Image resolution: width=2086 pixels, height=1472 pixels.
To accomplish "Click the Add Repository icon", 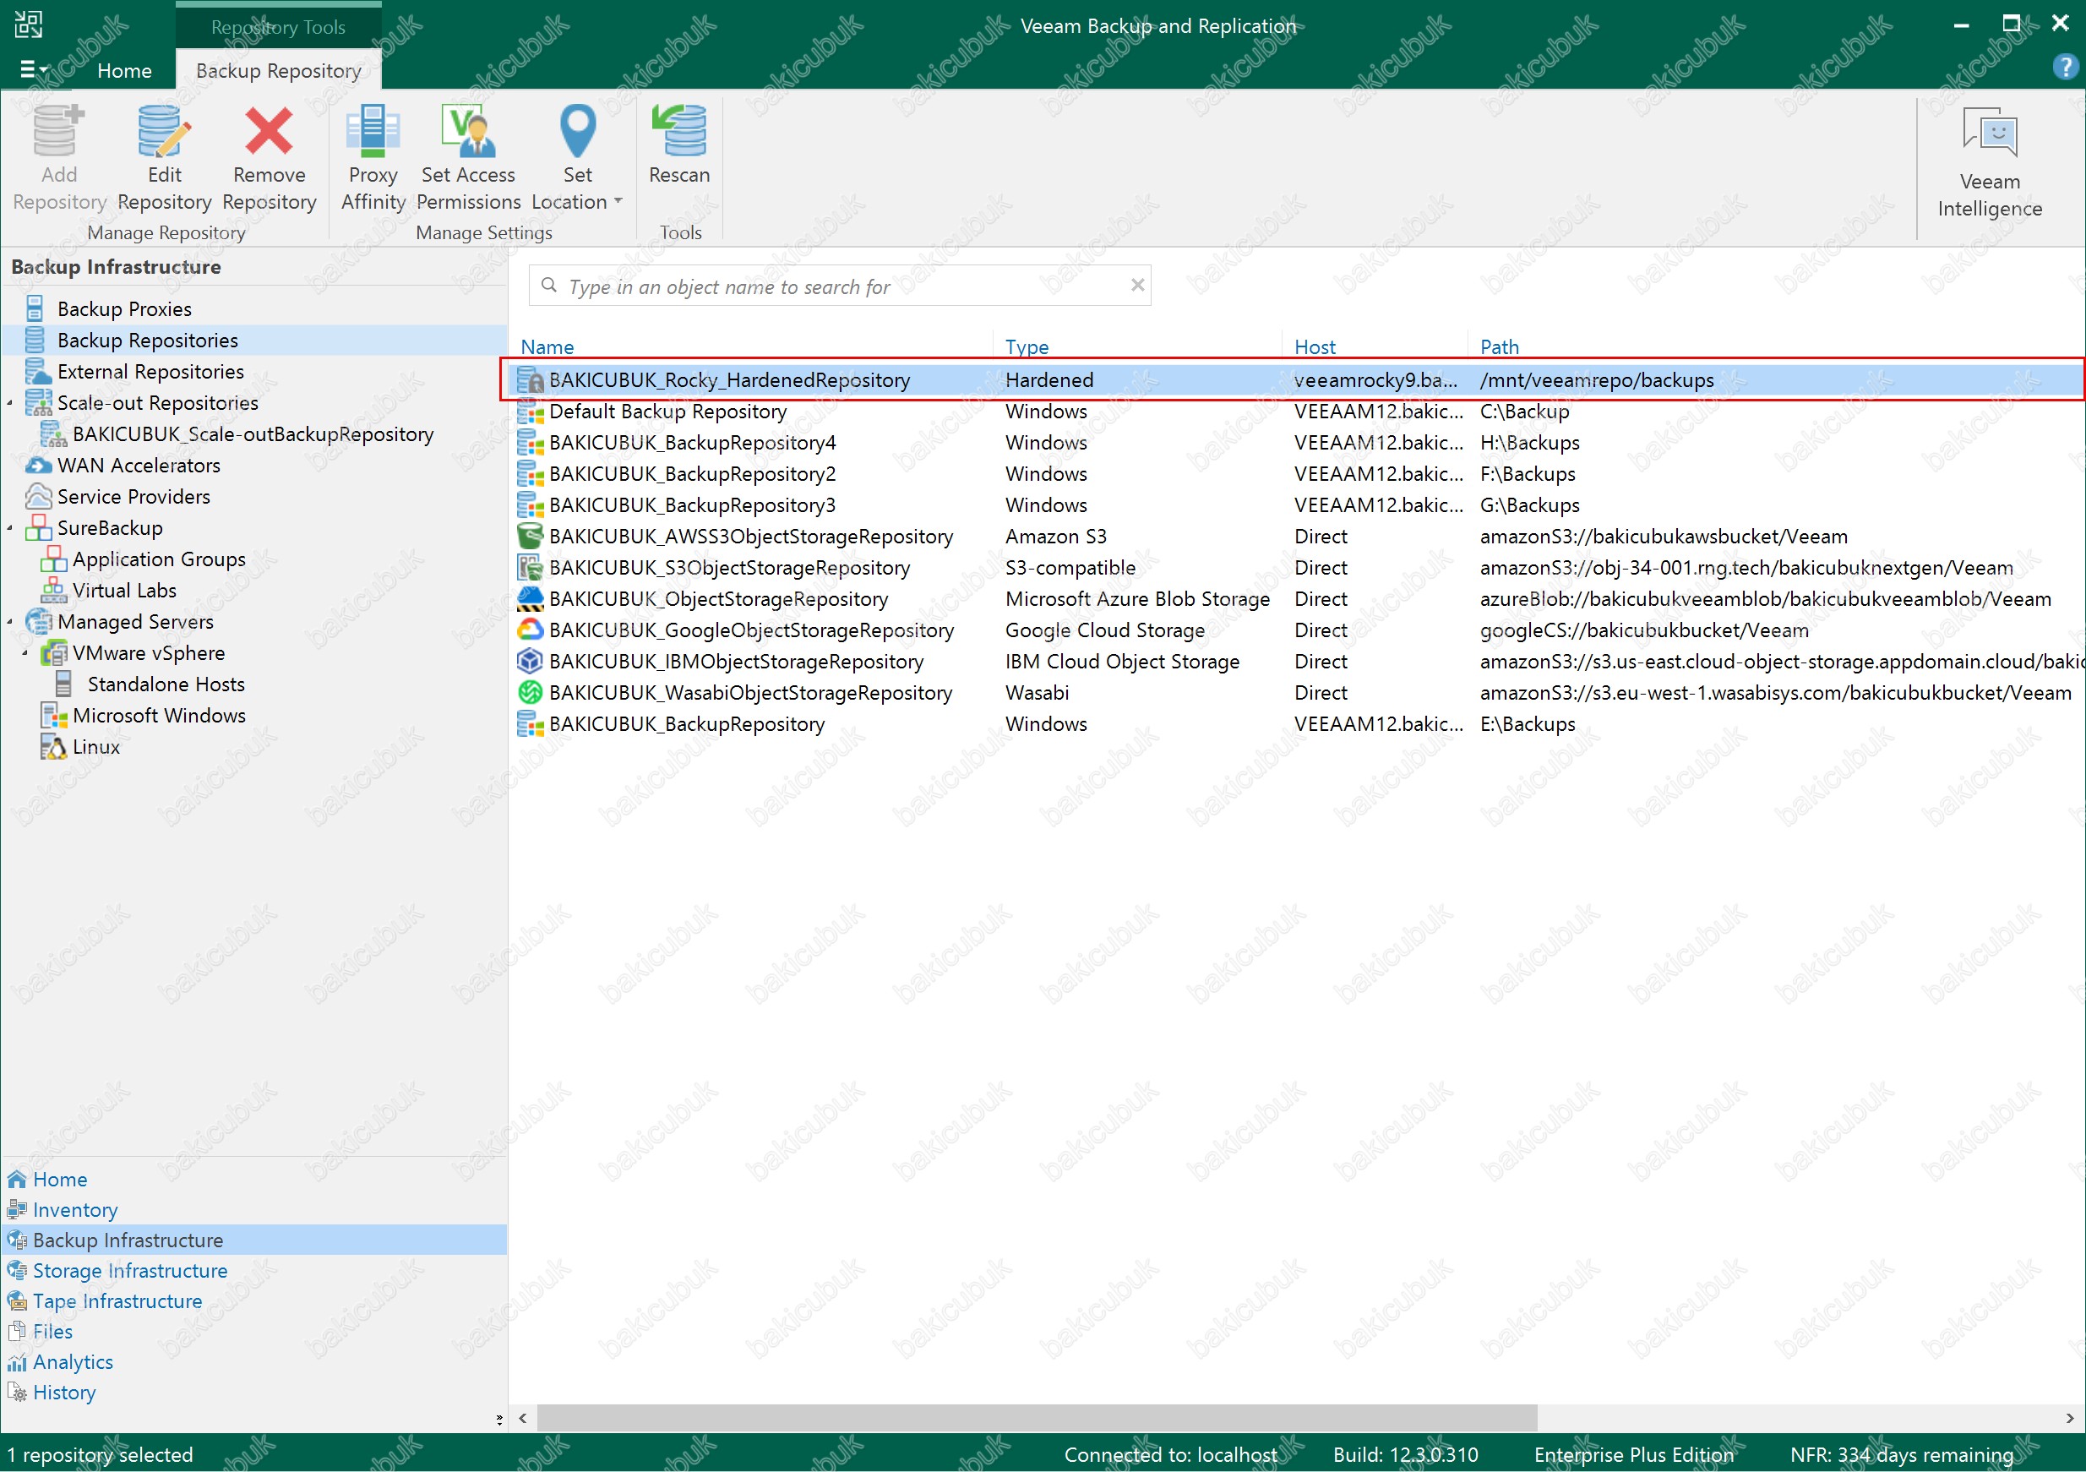I will click(x=59, y=133).
